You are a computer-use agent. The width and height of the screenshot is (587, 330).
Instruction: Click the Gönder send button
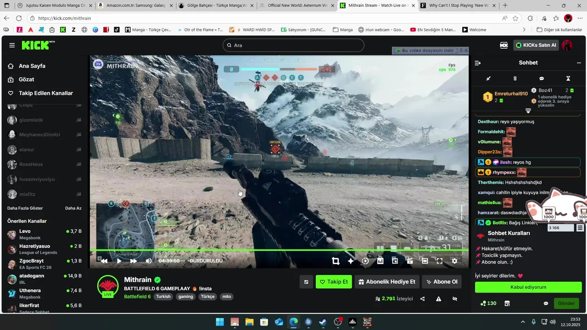coord(566,303)
